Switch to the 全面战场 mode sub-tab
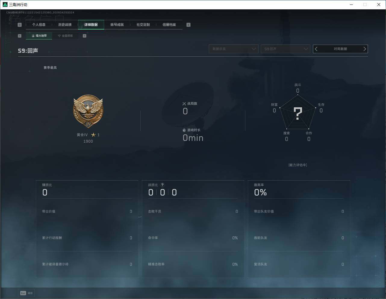The image size is (386, 299). (65, 36)
